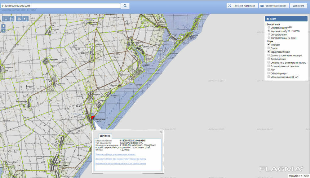Turn off the Маркери layer checkbox
Screen dimensions: 310x178
[268, 44]
